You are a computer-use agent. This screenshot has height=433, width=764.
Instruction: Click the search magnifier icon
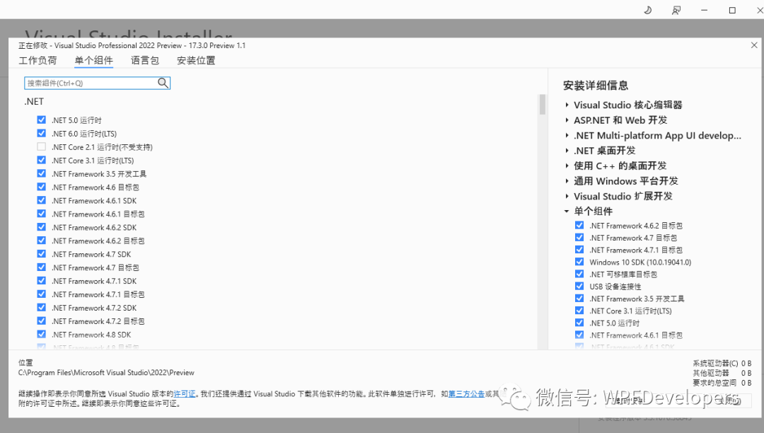pos(163,83)
